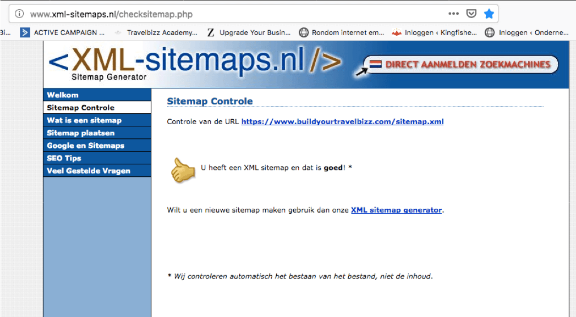Image resolution: width=576 pixels, height=317 pixels.
Task: Select Sitemap Controle in sidebar
Action: coord(97,108)
